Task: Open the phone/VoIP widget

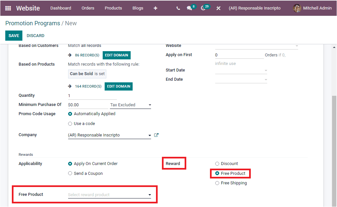Action: [x=178, y=8]
